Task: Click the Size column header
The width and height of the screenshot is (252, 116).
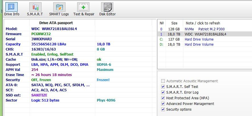Action: (x=174, y=23)
